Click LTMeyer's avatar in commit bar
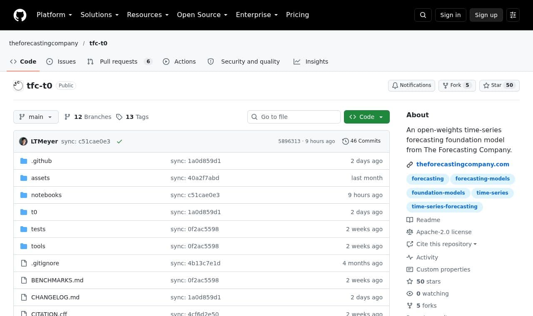Screen dimensions: 533x316 click(x=23, y=141)
